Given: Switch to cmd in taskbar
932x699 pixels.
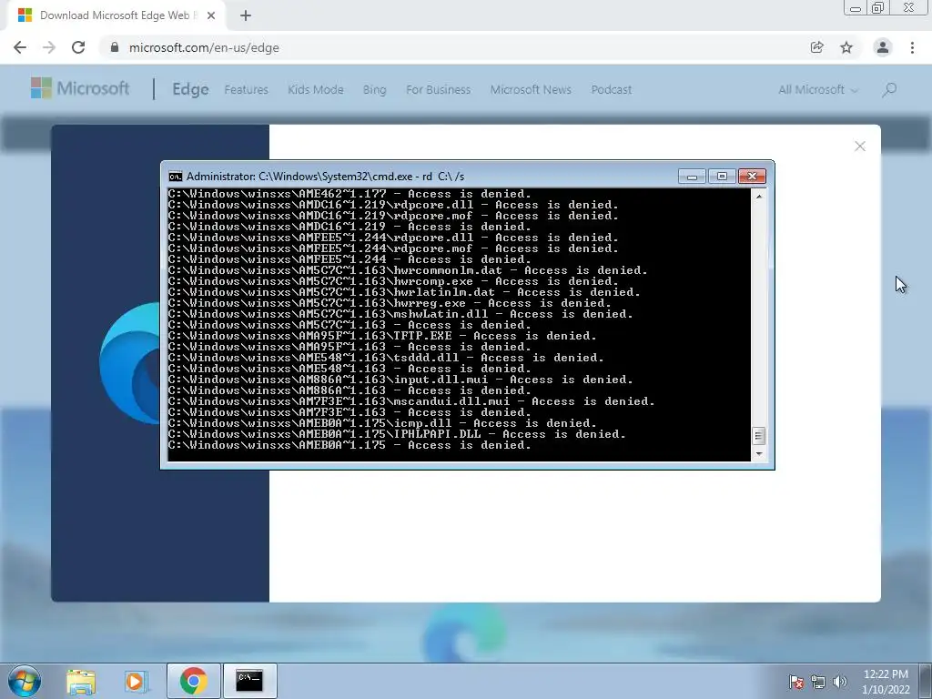Looking at the screenshot, I should pyautogui.click(x=249, y=681).
